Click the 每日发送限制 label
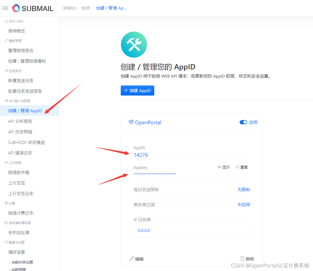This screenshot has width=313, height=271. coord(146,189)
